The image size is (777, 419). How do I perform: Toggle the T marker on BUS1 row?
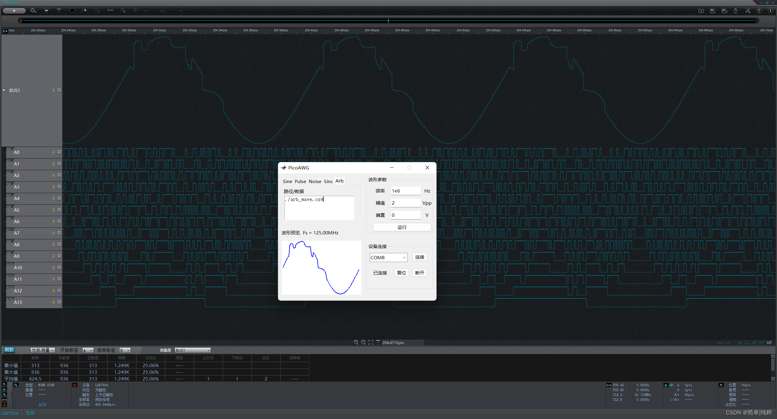coord(59,90)
